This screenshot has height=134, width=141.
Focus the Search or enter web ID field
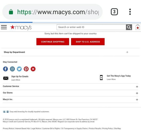click(x=91, y=27)
